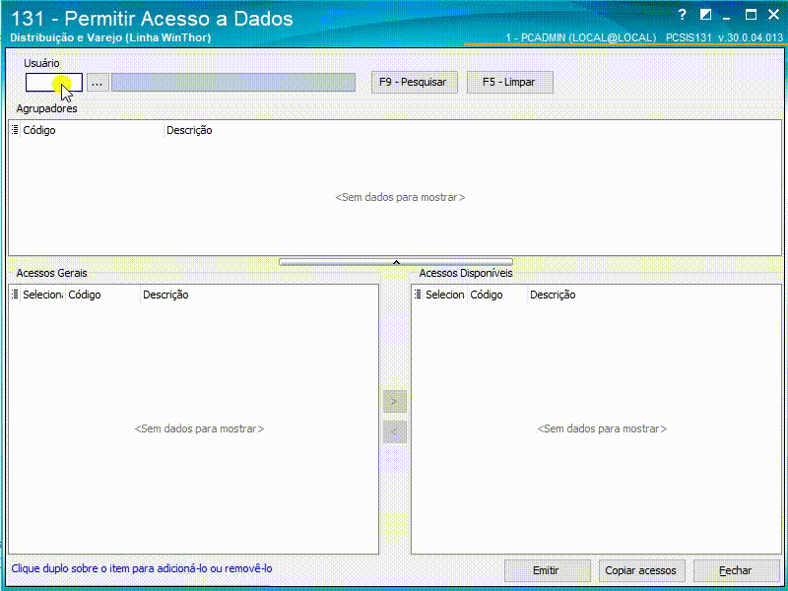Click Acessos Gerais Descrição column header

pyautogui.click(x=259, y=295)
